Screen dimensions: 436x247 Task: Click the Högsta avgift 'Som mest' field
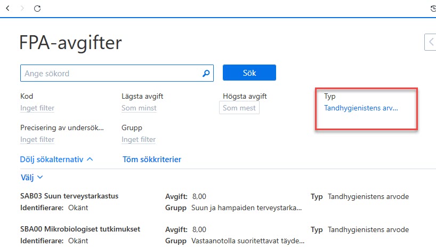[239, 108]
